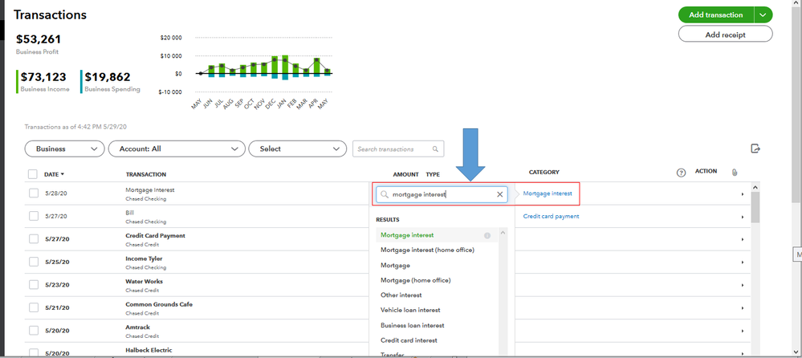The width and height of the screenshot is (802, 358).
Task: Clear the category search with X icon
Action: point(500,194)
